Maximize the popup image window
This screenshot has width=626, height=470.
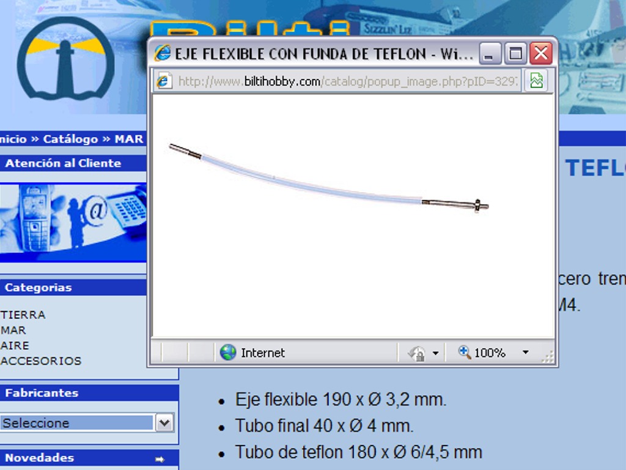click(x=515, y=53)
